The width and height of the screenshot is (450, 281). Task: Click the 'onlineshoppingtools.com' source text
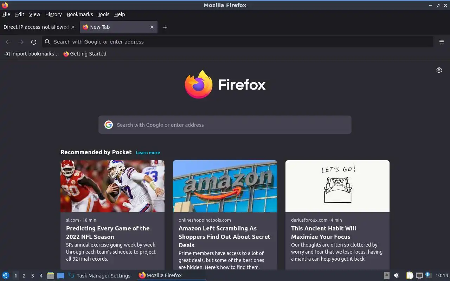(x=205, y=220)
